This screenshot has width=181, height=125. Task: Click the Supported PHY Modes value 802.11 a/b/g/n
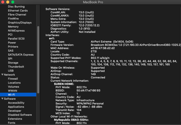click(100, 58)
